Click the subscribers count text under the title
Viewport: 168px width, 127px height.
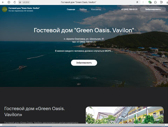(x=21, y=11)
